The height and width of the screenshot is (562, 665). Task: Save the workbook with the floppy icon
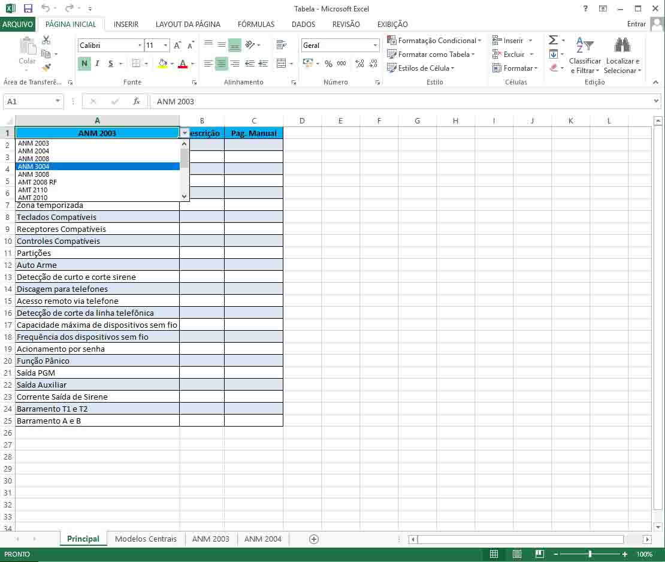pyautogui.click(x=28, y=8)
